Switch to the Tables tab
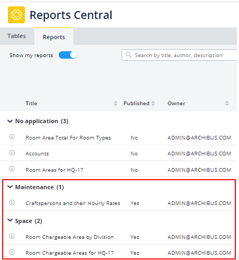The width and height of the screenshot is (239, 260). click(x=17, y=36)
